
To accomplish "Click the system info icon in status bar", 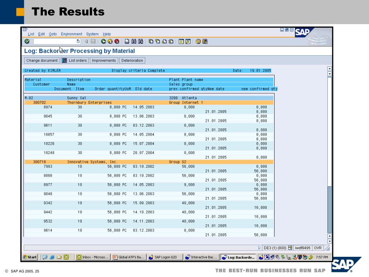I will coord(290,248).
